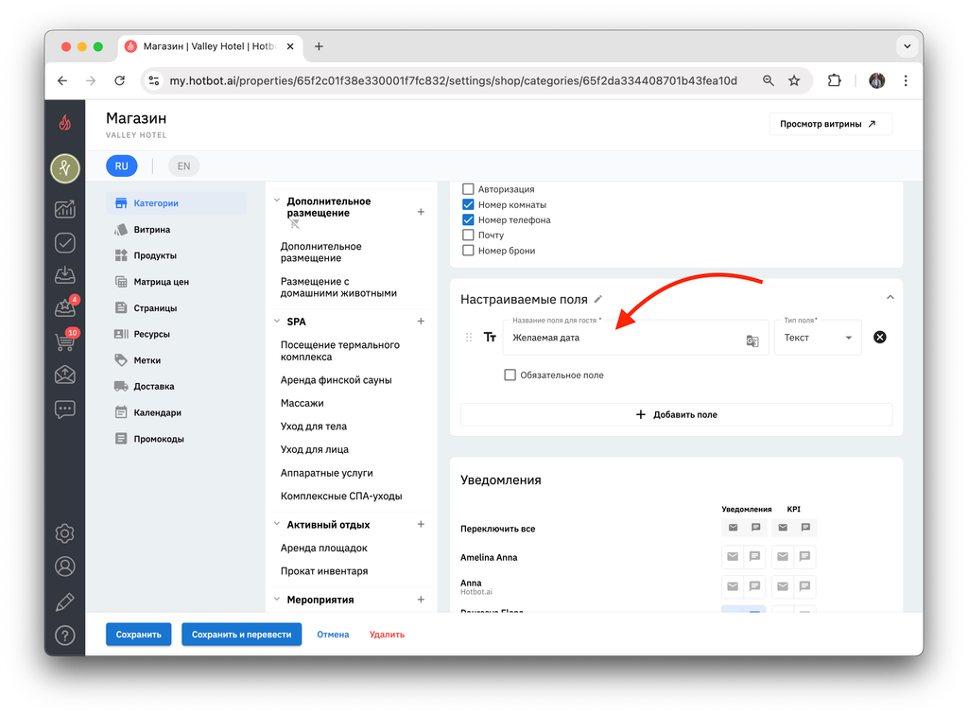Viewport: 968px width, 715px height.
Task: Bookmark this page with the star icon
Action: click(x=794, y=81)
